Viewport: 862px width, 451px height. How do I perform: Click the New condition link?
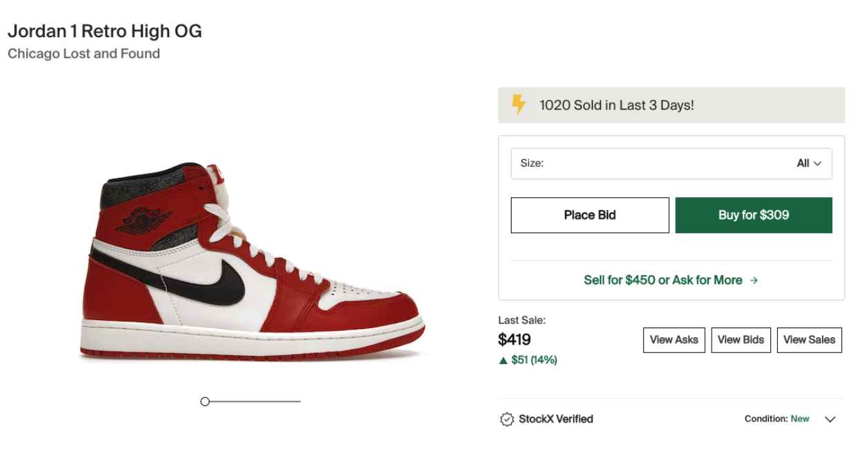[800, 418]
